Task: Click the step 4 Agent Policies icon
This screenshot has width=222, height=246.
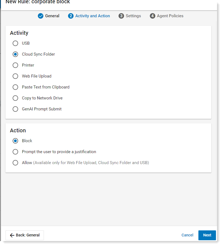Action: (x=152, y=16)
